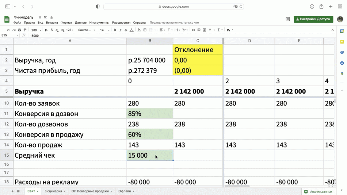Select the paint format tool
The width and height of the screenshot is (347, 195).
coord(25,30)
